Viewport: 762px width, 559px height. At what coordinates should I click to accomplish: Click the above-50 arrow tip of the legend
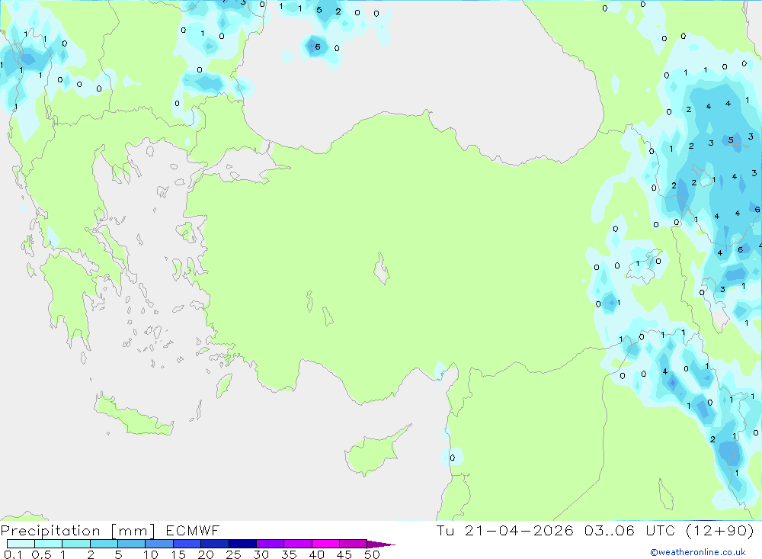(381, 545)
